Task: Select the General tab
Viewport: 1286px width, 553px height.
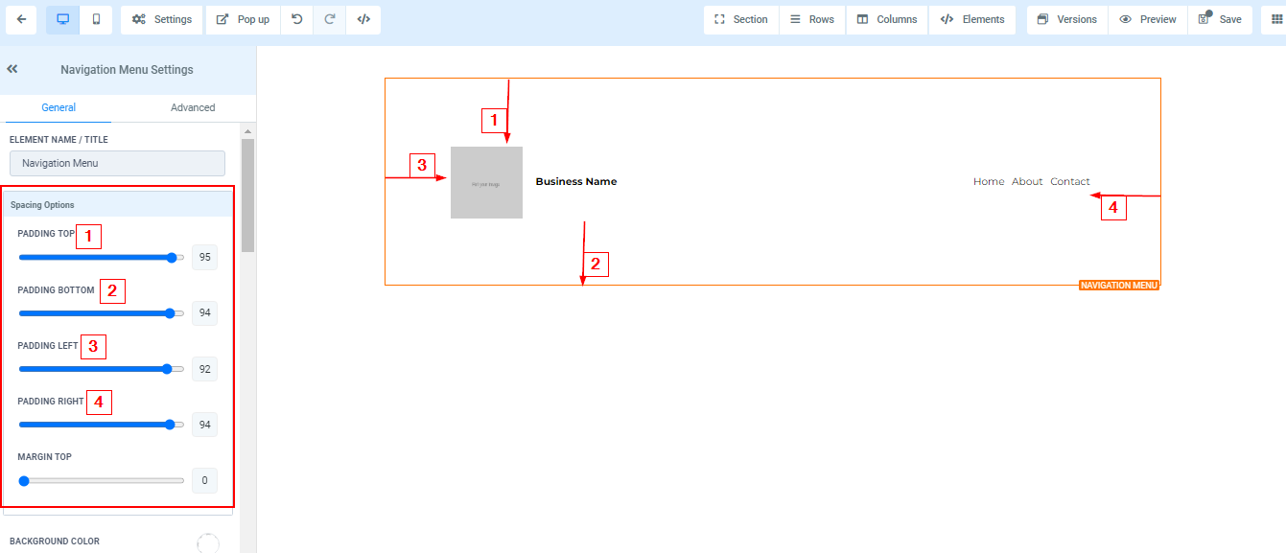Action: [x=58, y=107]
